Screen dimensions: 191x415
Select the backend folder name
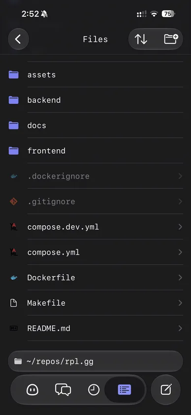[x=44, y=100]
